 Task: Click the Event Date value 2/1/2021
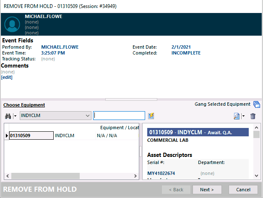181,47
